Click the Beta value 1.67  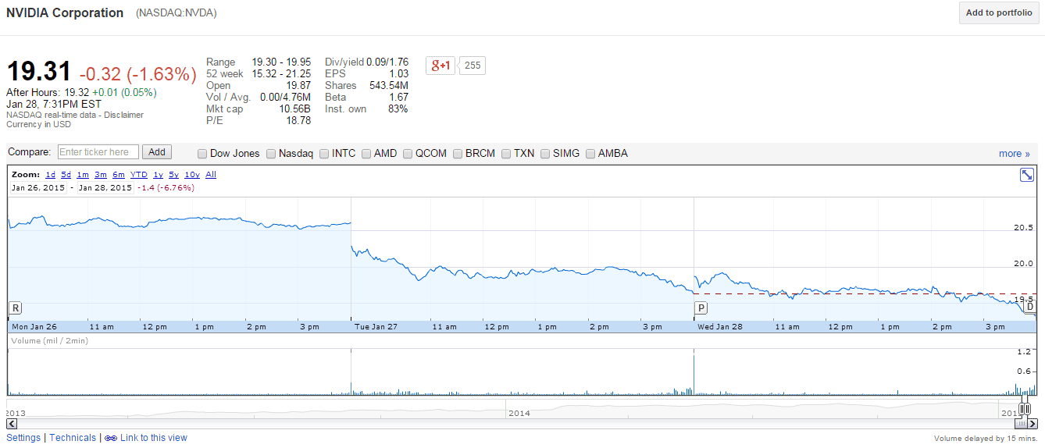[x=398, y=97]
